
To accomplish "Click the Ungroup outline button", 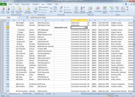I will pyautogui.click(x=117, y=10).
